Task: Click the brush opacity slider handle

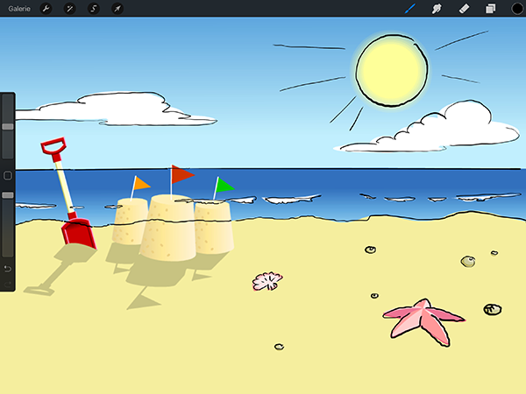Action: (8, 195)
